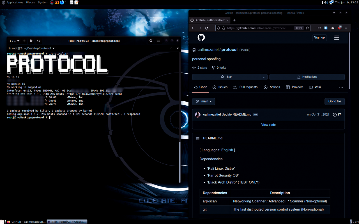Image resolution: width=359 pixels, height=224 pixels.
Task: Reset the 120% zoom indicator
Action: [x=299, y=28]
